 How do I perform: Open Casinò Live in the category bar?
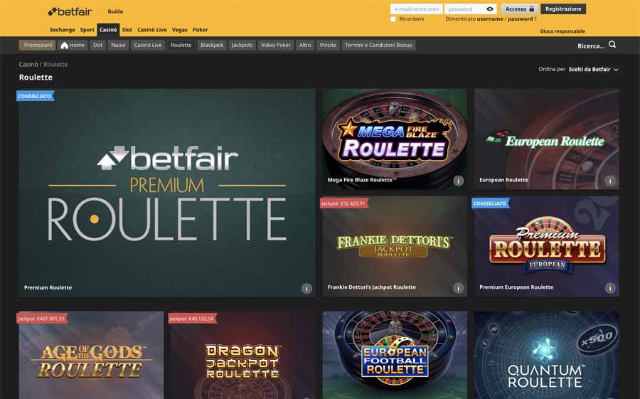[148, 45]
